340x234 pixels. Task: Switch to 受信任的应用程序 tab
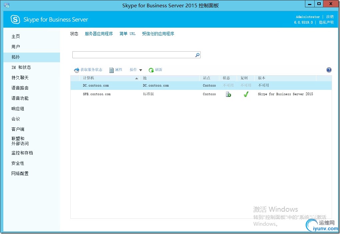pyautogui.click(x=158, y=34)
